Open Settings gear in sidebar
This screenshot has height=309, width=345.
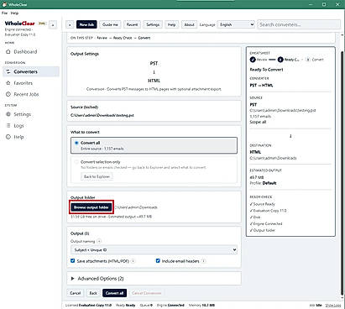click(x=8, y=114)
